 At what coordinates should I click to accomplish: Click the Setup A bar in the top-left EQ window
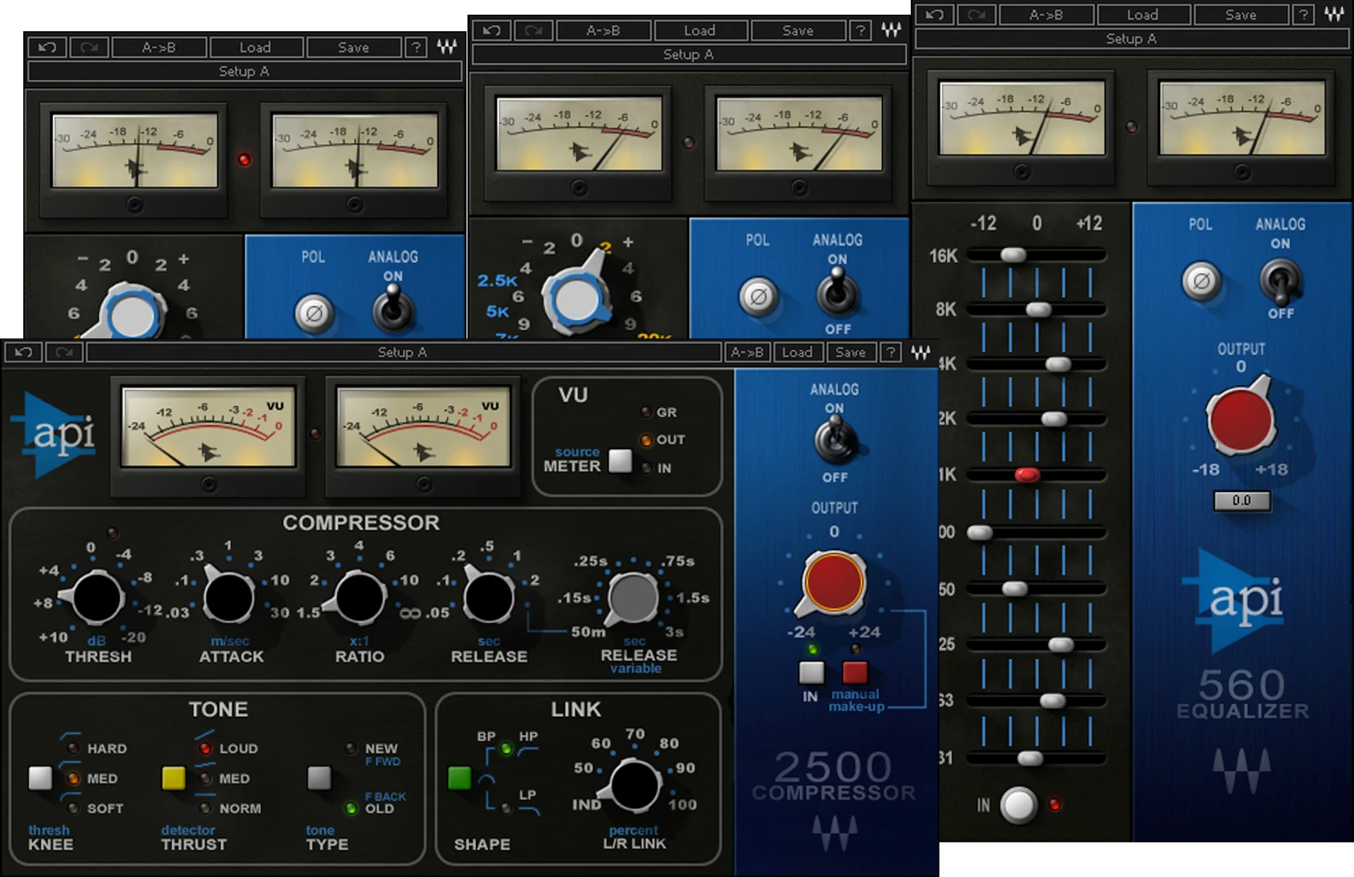tap(244, 71)
